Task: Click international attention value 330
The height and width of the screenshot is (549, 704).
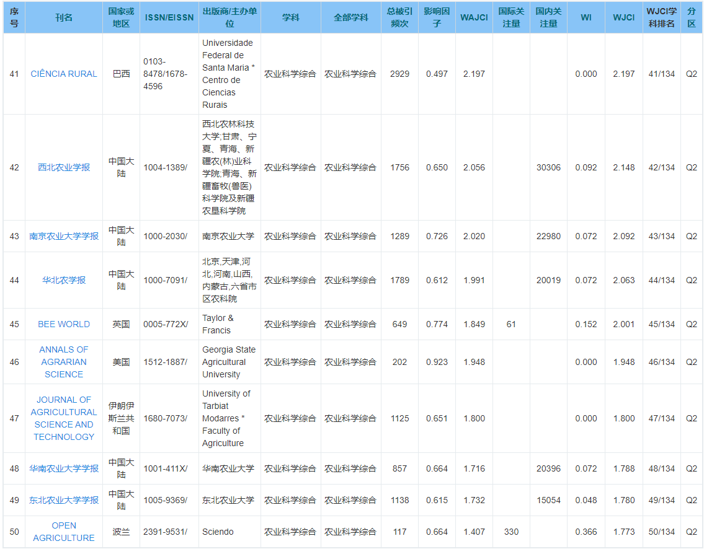Action: [511, 532]
